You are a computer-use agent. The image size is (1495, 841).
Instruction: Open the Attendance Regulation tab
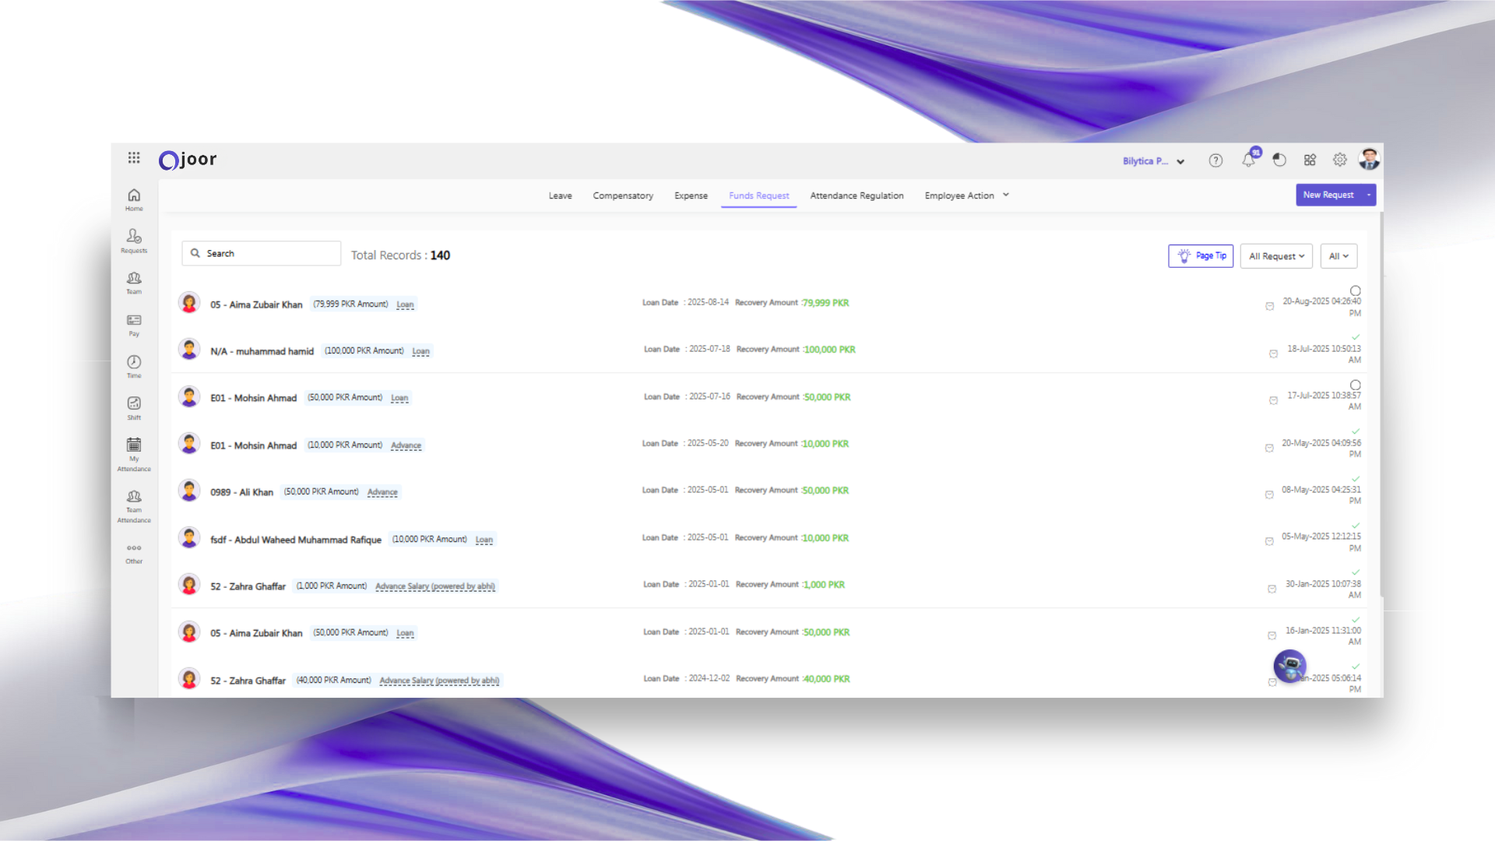pos(857,195)
